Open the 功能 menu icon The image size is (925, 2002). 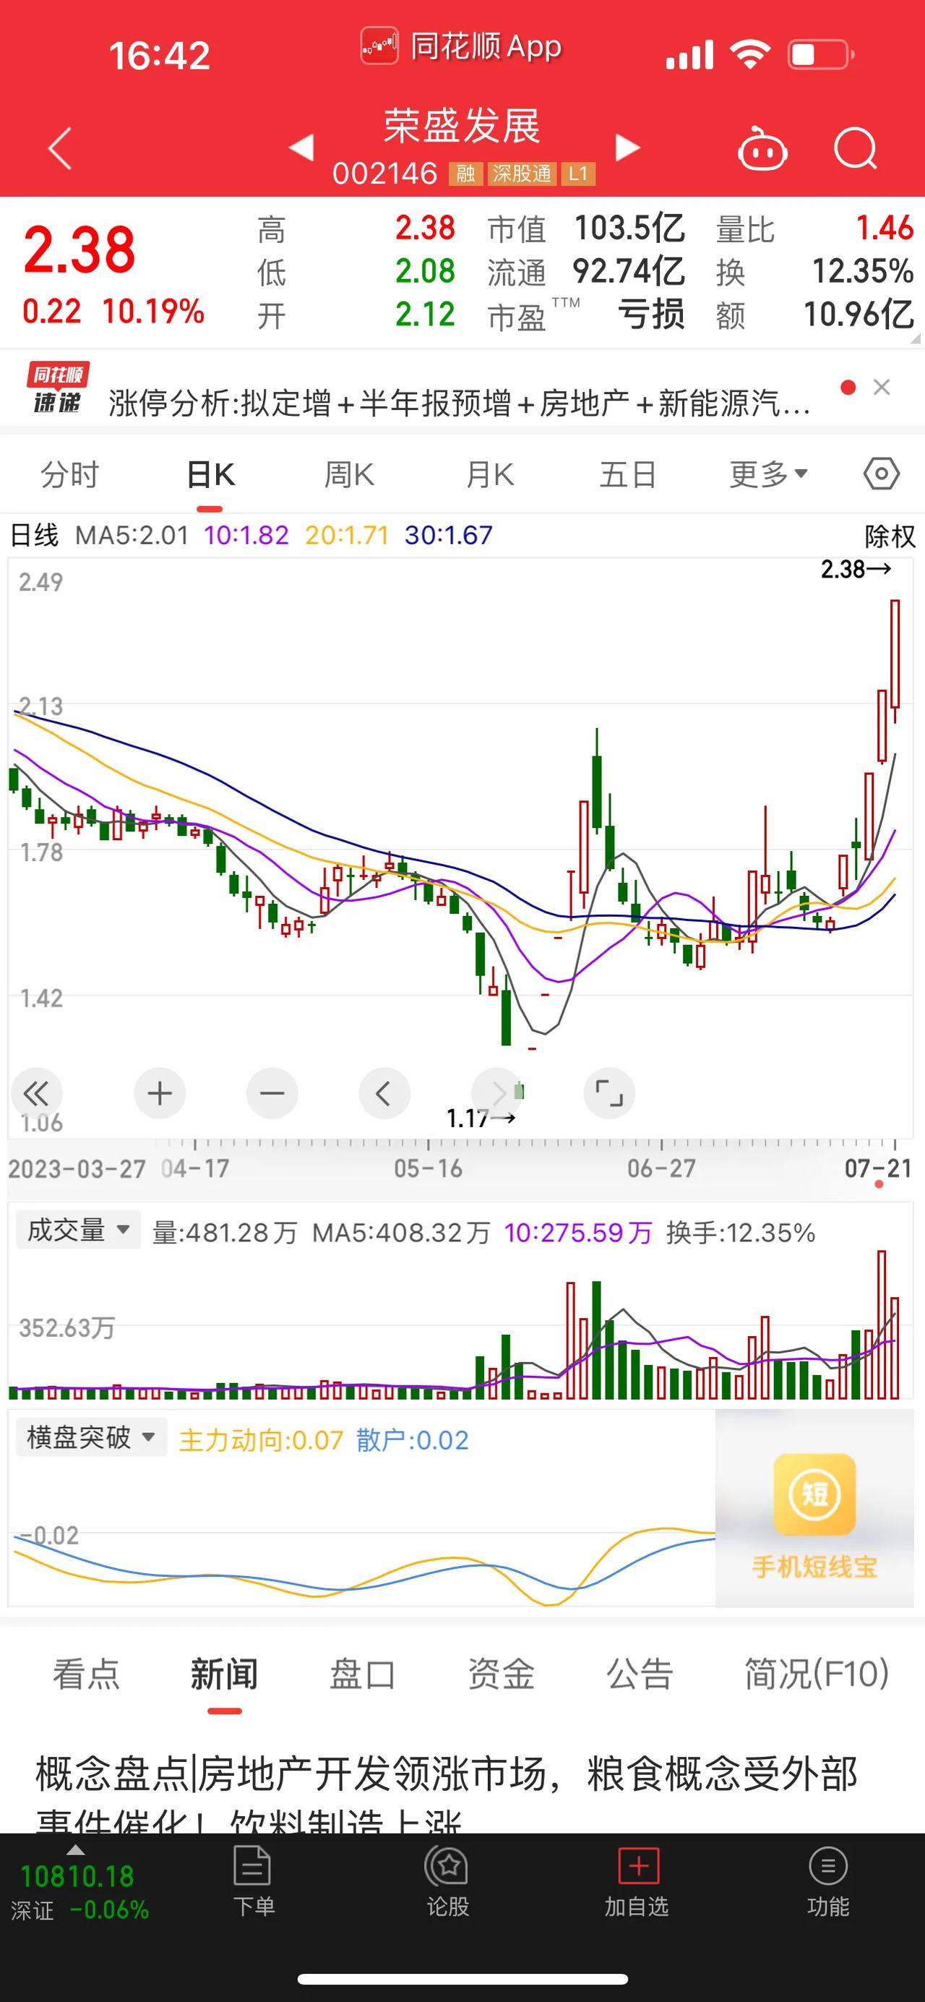pyautogui.click(x=828, y=1881)
